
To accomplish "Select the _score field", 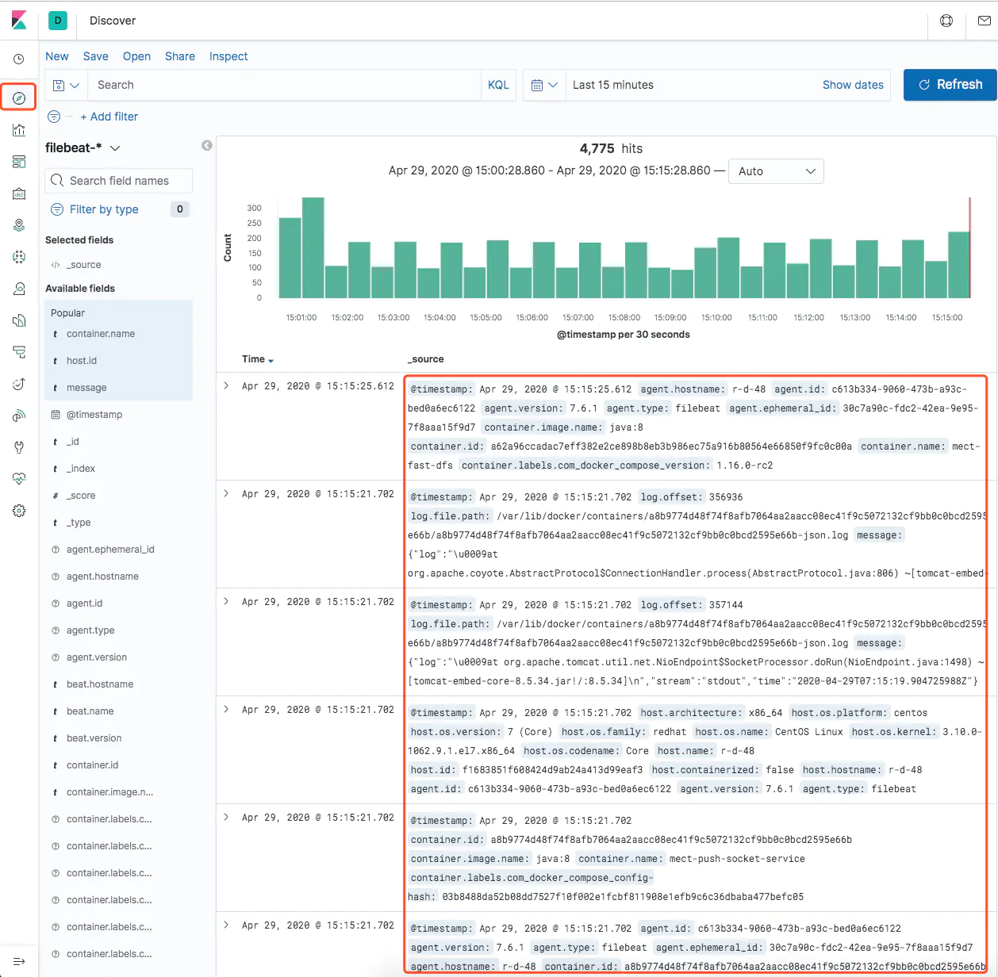I will (x=81, y=496).
